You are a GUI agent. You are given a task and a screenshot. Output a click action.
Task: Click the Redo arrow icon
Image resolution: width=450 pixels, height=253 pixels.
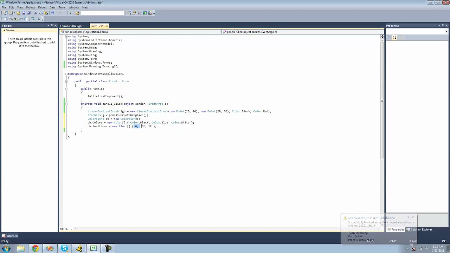point(60,13)
